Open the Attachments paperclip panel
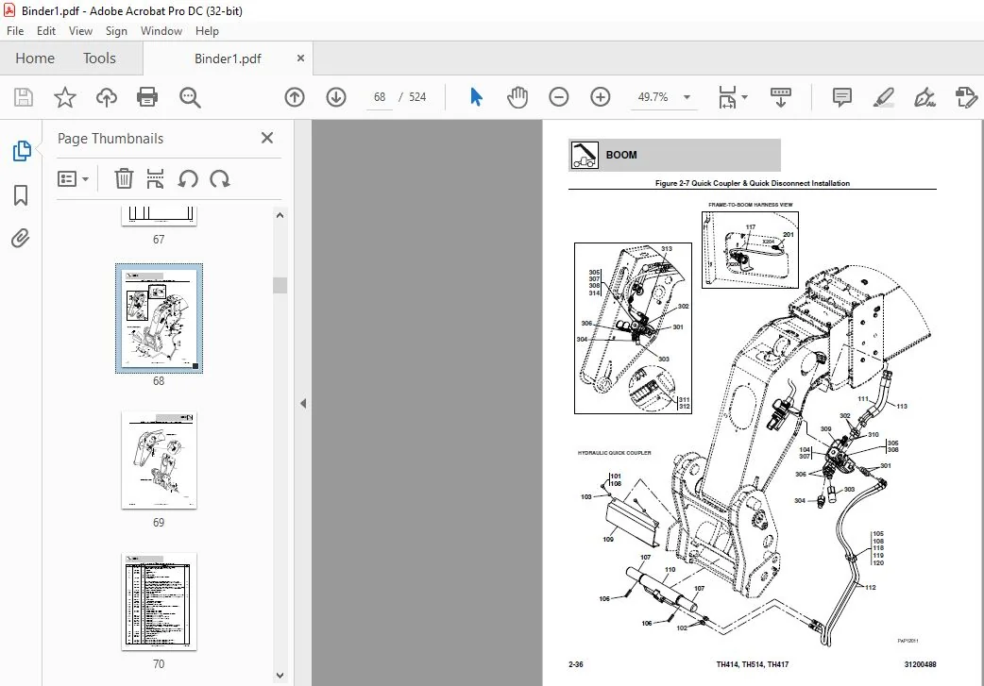Screen dimensions: 984x686 tap(21, 239)
